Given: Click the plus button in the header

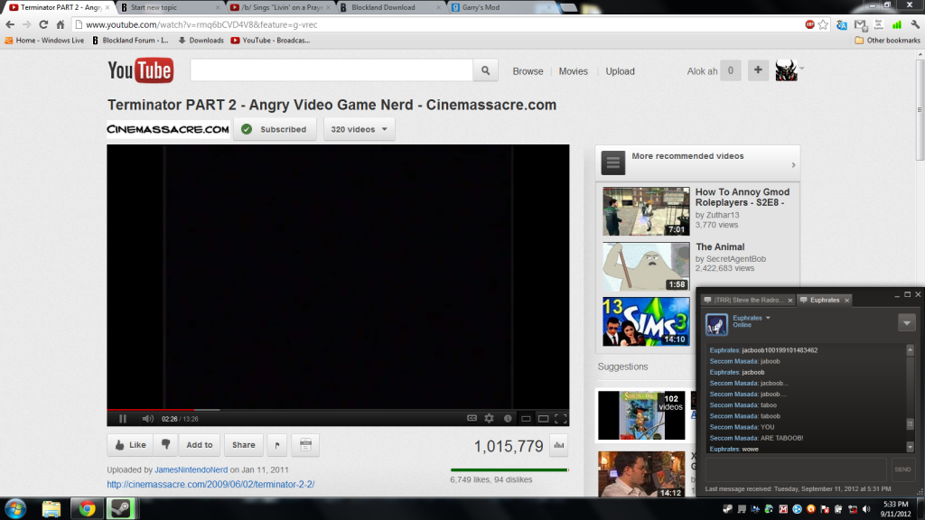Looking at the screenshot, I should [x=758, y=70].
